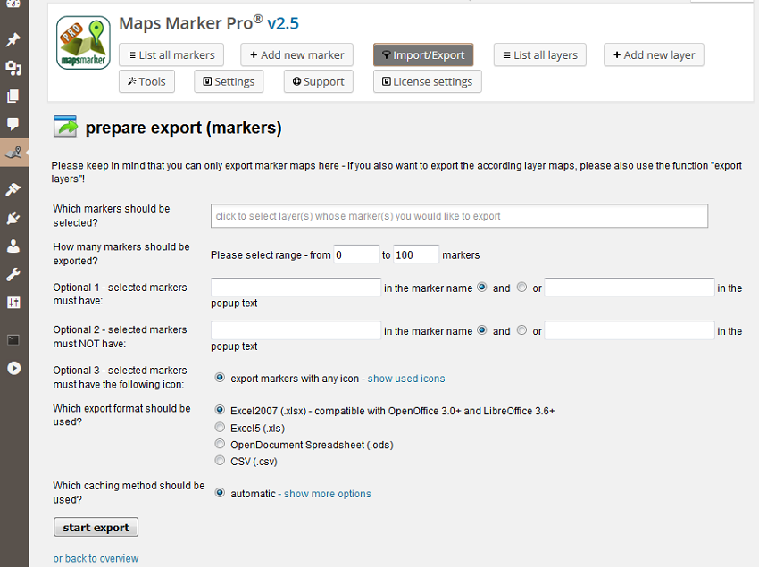759x567 pixels.
Task: Open the Import/Export section
Action: tap(423, 54)
